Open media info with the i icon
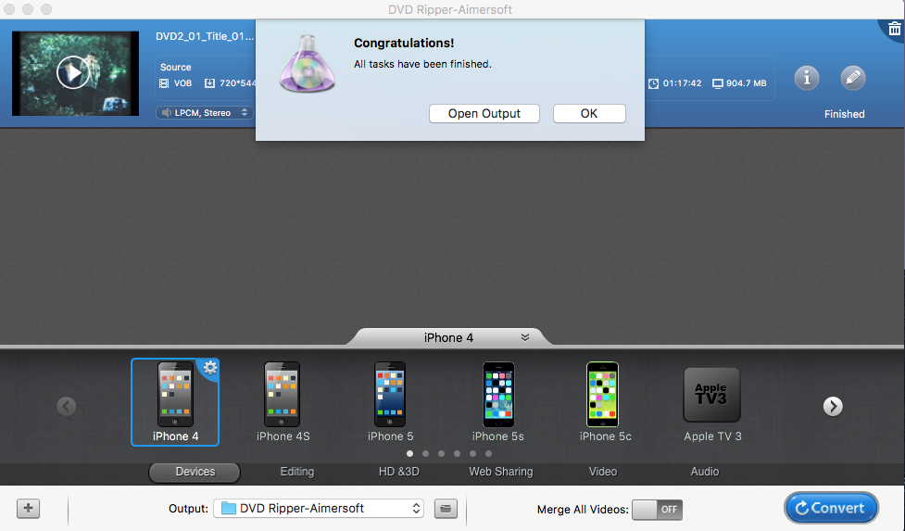Screen dimensions: 905x531 click(x=806, y=78)
